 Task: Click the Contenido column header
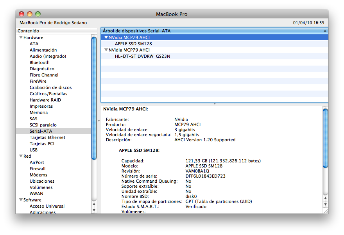click(x=54, y=31)
